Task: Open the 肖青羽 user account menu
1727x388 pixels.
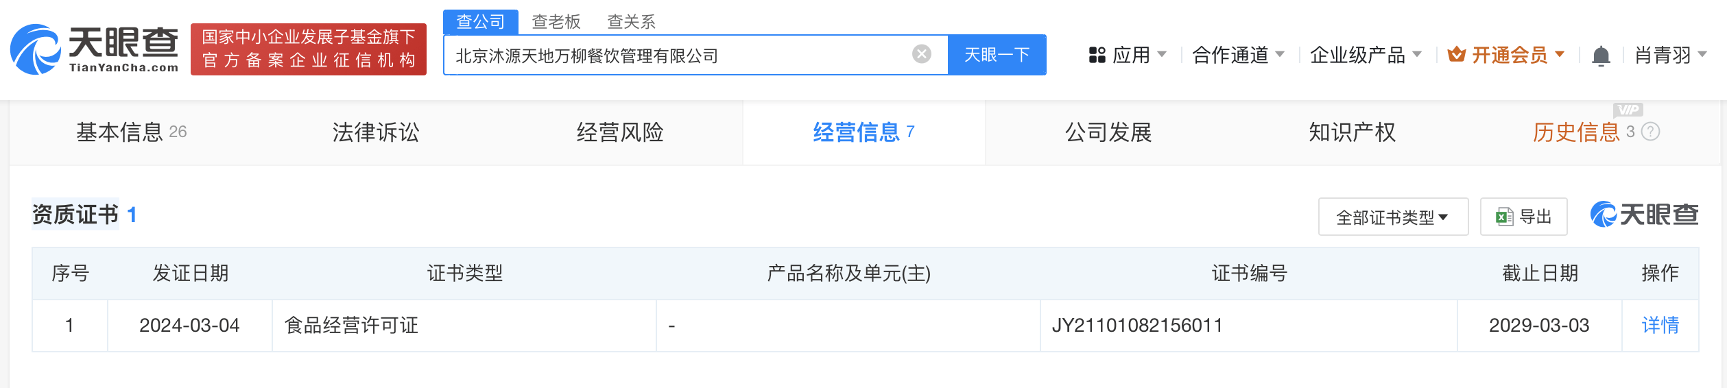Action: pos(1671,55)
